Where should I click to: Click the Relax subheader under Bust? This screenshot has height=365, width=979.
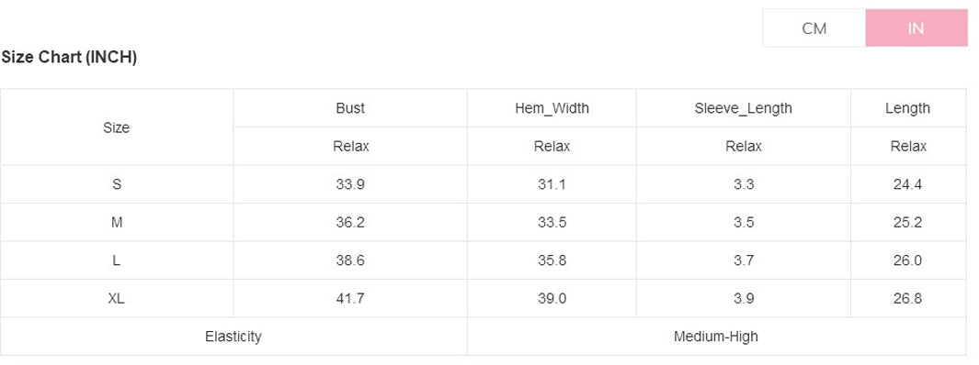click(350, 147)
